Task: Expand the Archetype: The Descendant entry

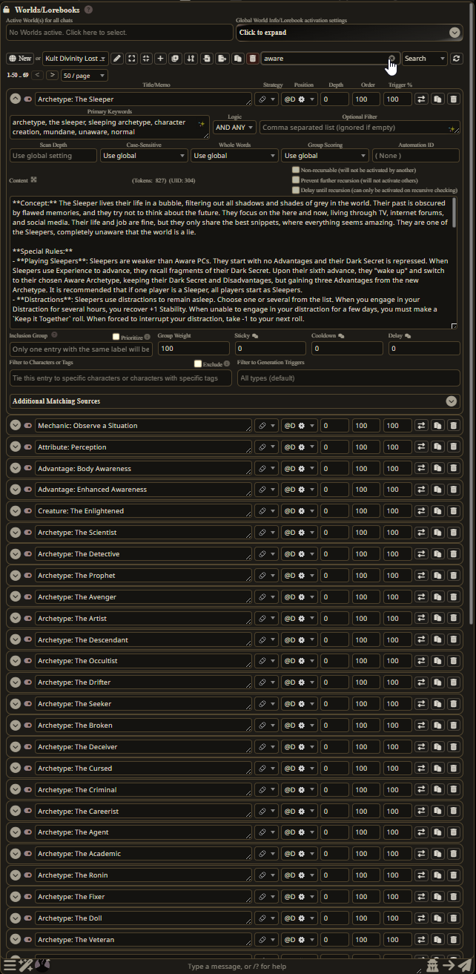Action: click(x=16, y=640)
